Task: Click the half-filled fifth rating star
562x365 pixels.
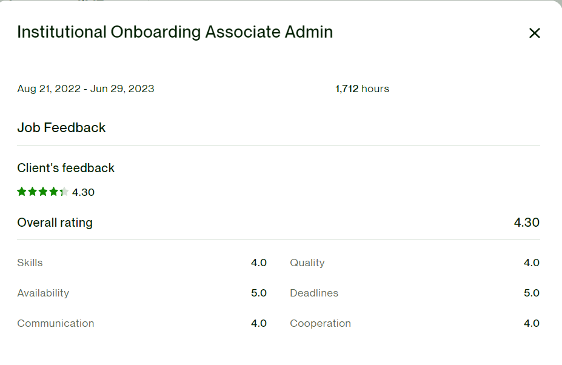Action: (64, 192)
